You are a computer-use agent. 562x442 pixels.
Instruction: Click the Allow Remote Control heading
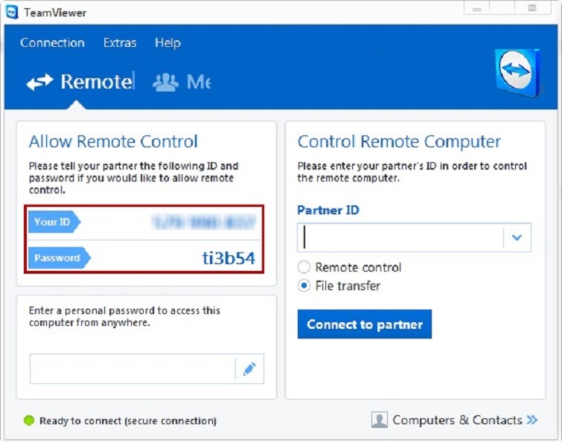(x=113, y=141)
